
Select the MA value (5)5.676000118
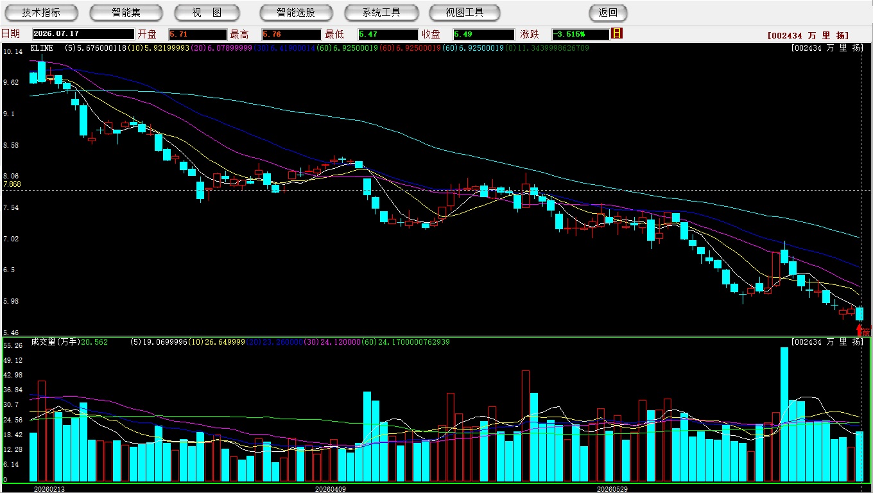click(96, 48)
